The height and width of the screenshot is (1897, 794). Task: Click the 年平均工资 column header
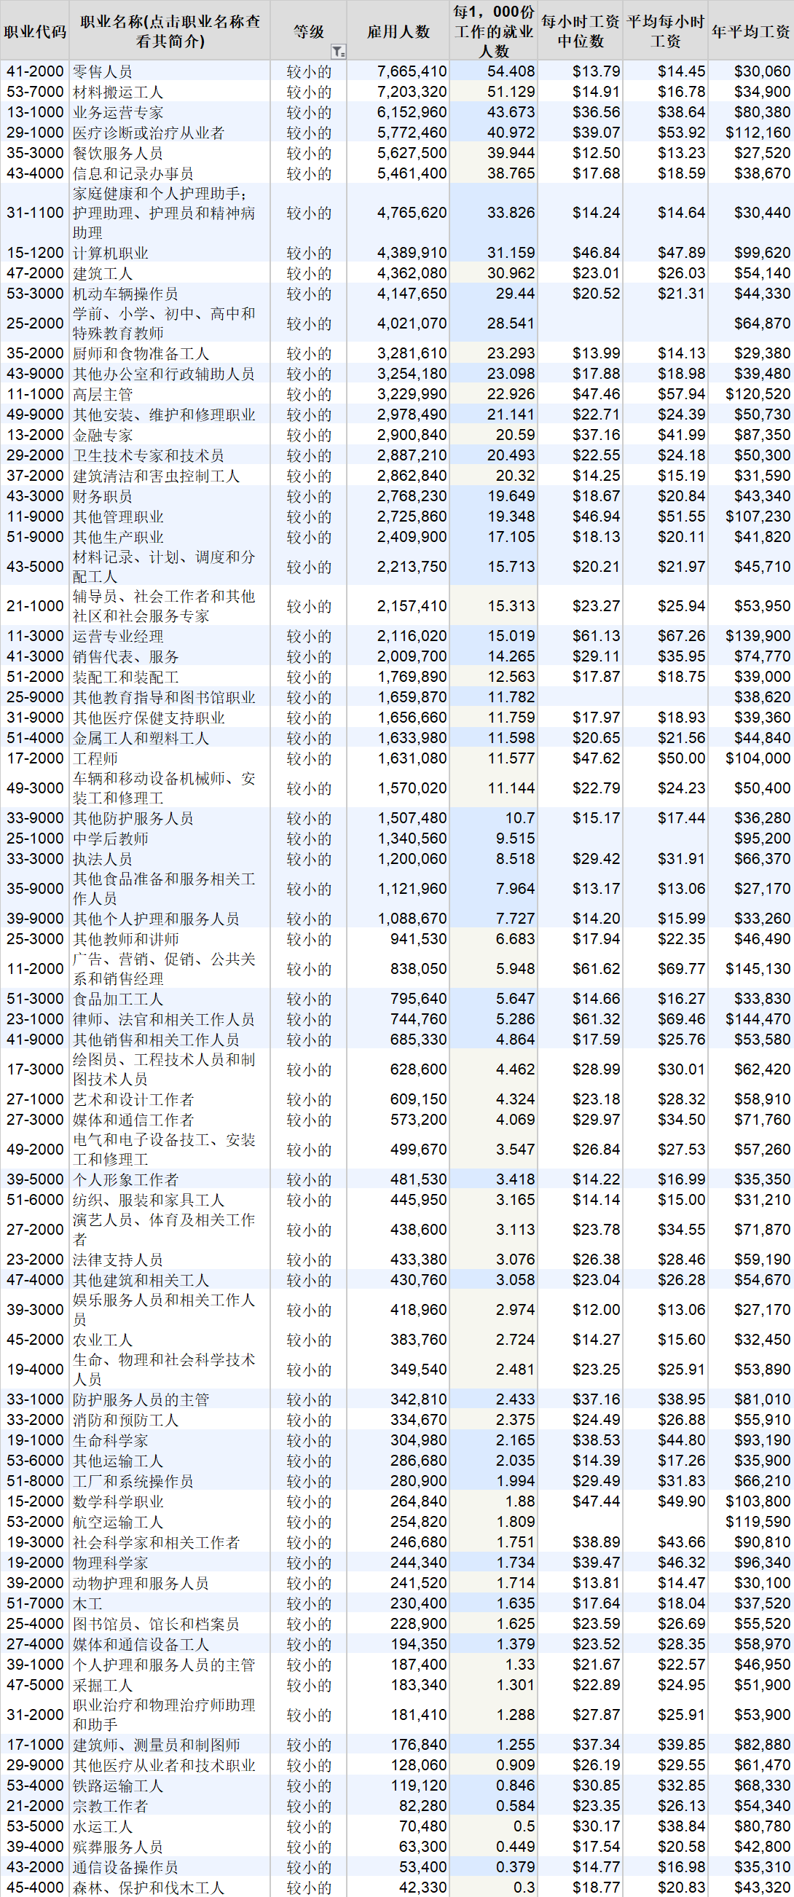point(750,31)
